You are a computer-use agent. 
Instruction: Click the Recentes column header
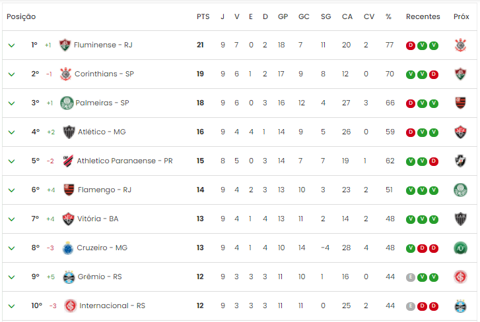(423, 16)
